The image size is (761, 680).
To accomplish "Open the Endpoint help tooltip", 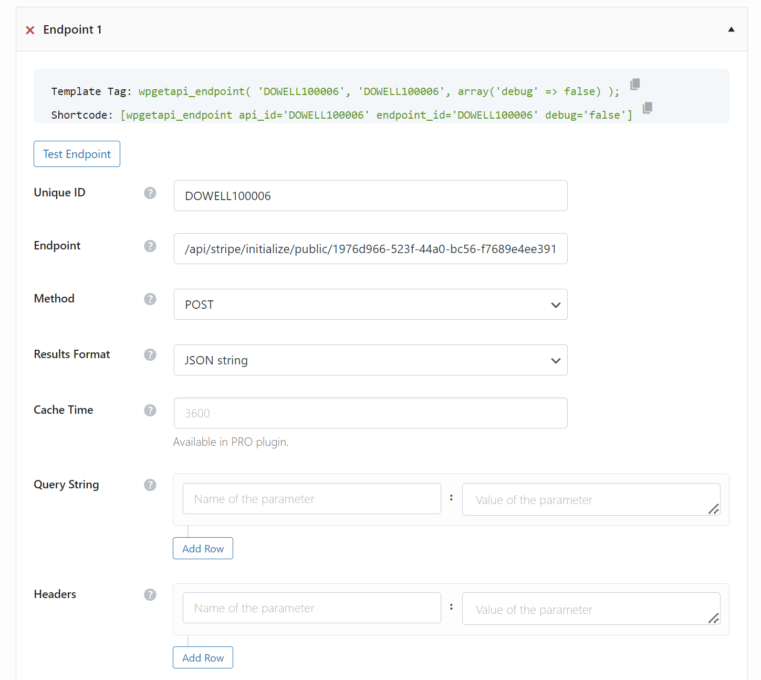I will 150,246.
